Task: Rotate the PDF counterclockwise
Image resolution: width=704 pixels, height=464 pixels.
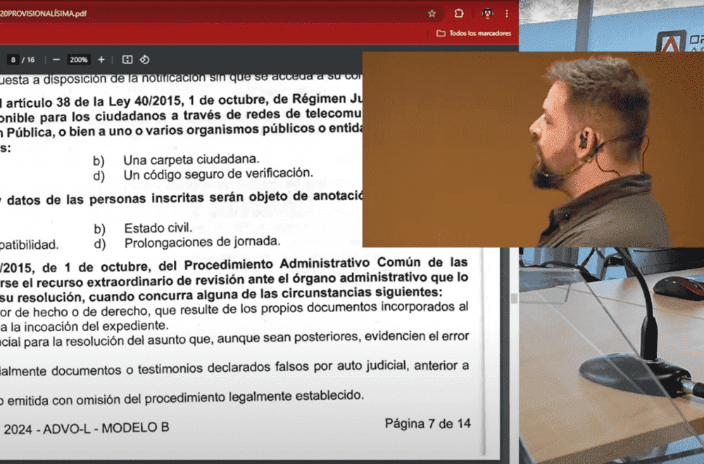Action: tap(144, 60)
